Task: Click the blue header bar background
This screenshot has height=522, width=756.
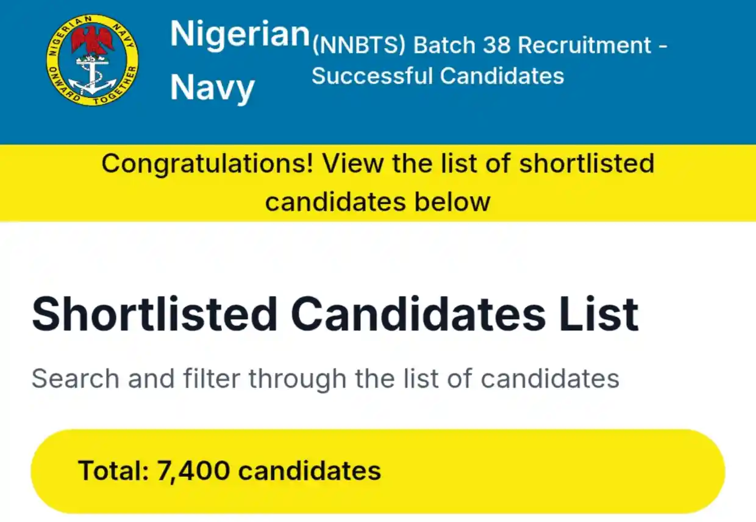Action: coord(671,110)
